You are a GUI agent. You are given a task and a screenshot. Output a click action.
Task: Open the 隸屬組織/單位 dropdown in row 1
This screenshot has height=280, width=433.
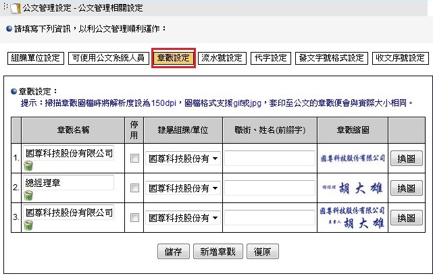click(183, 158)
